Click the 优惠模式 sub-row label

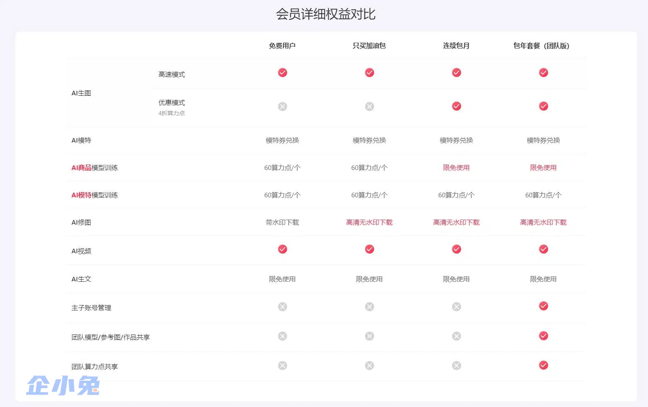(x=172, y=103)
